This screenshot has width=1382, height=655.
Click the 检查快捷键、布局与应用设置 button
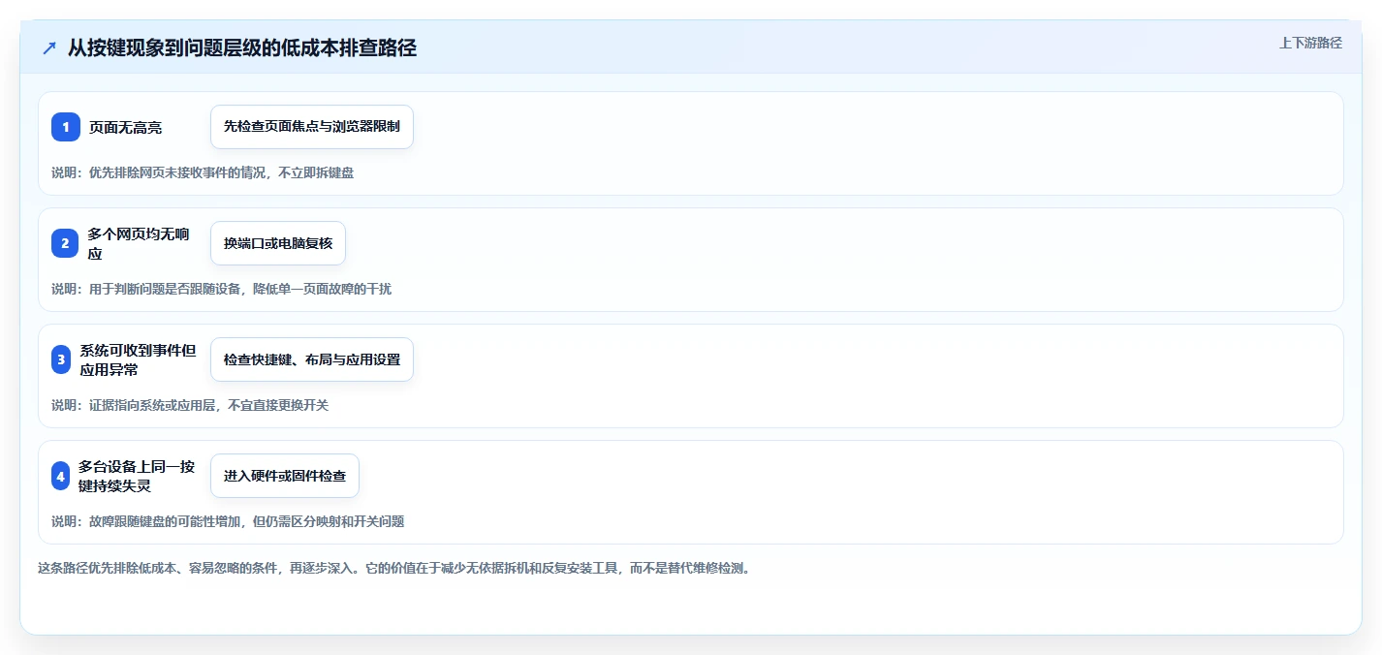(312, 359)
